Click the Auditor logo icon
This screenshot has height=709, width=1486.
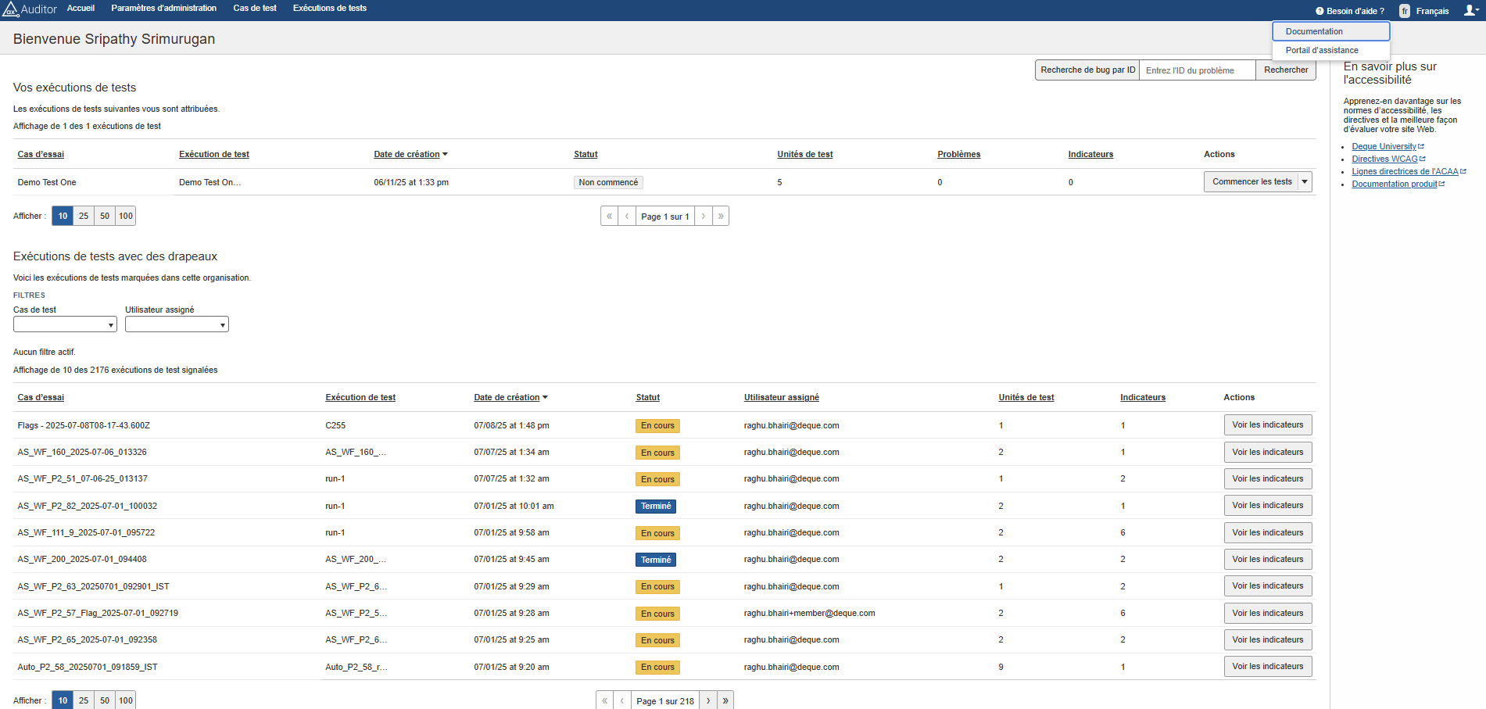point(10,9)
